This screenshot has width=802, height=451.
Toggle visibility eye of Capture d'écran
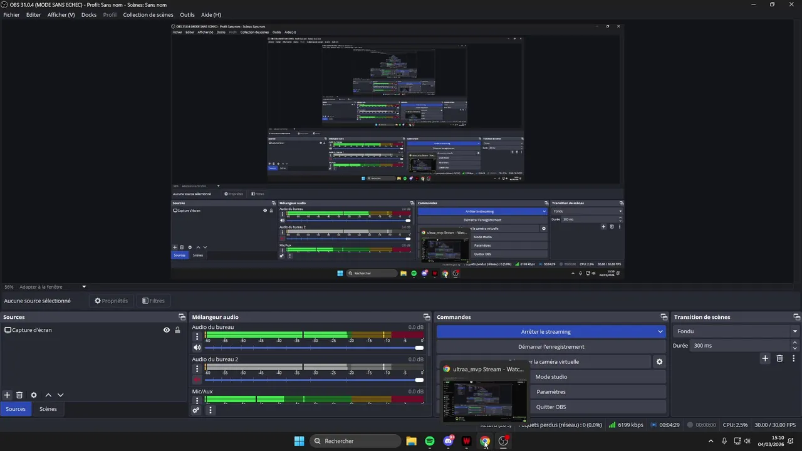click(x=167, y=330)
